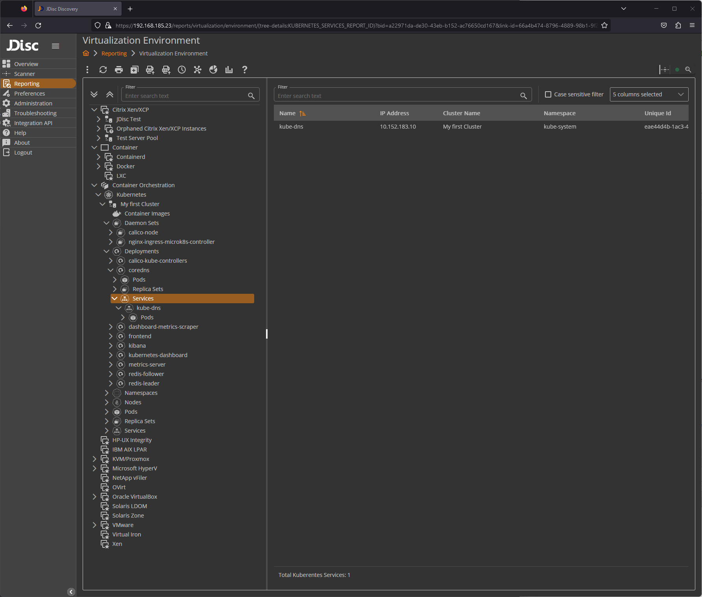The image size is (702, 597).
Task: Show the pie chart view
Action: [x=213, y=70]
